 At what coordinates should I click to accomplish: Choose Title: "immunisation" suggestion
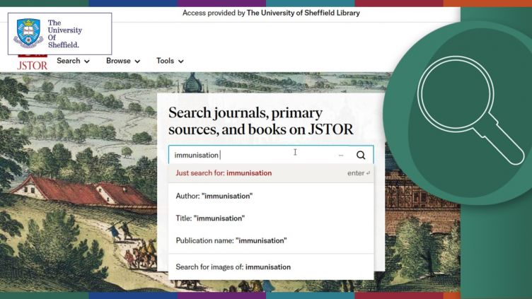click(x=271, y=218)
